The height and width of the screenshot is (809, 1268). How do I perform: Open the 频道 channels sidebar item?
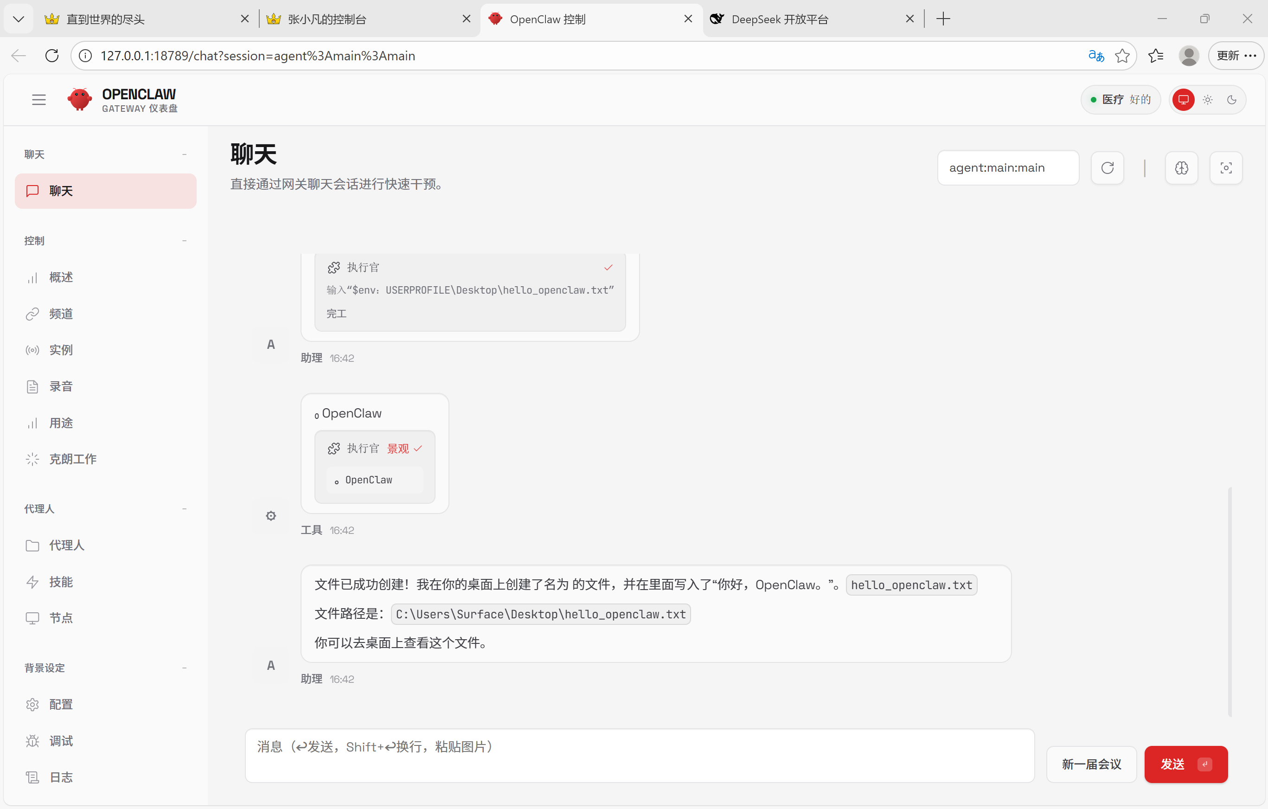pos(61,314)
